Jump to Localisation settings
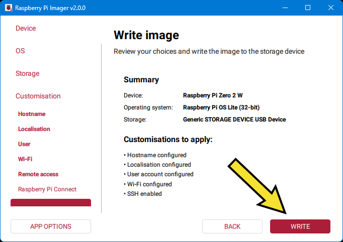 (34, 129)
